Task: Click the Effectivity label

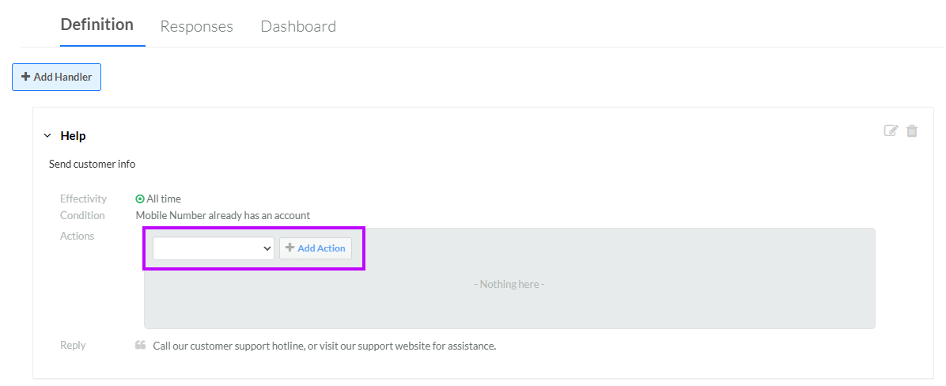Action: (x=83, y=199)
